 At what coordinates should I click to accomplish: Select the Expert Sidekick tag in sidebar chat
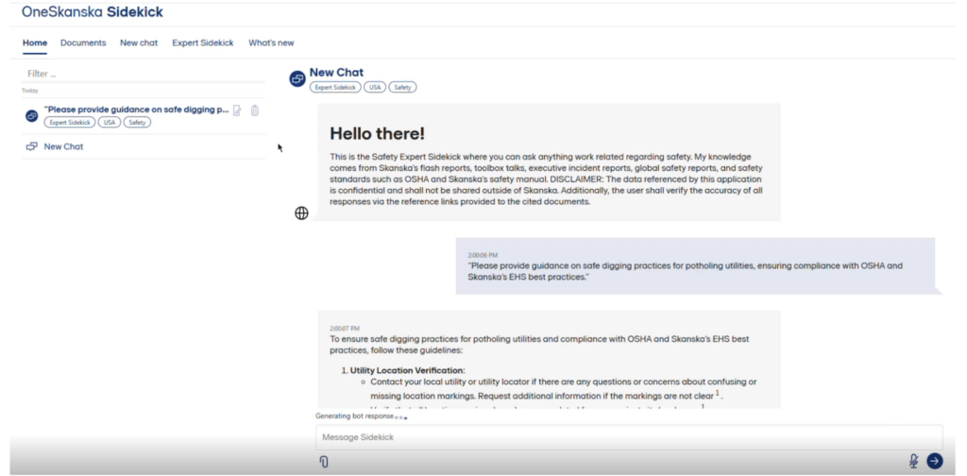click(x=70, y=122)
